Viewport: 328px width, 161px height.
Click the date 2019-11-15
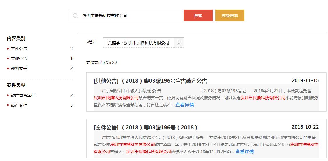tap(305, 80)
